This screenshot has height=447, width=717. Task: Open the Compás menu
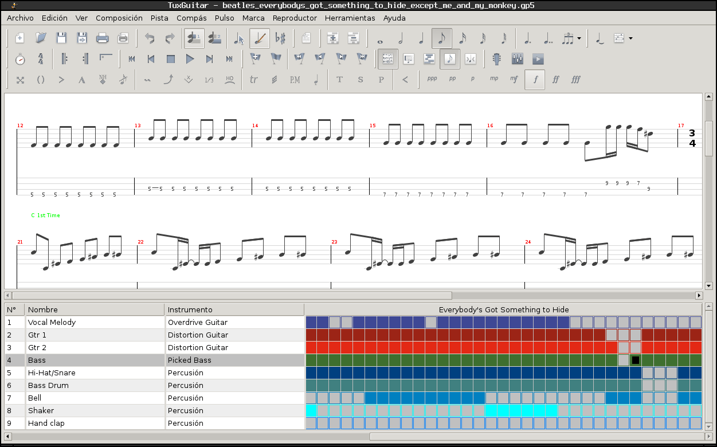click(191, 18)
